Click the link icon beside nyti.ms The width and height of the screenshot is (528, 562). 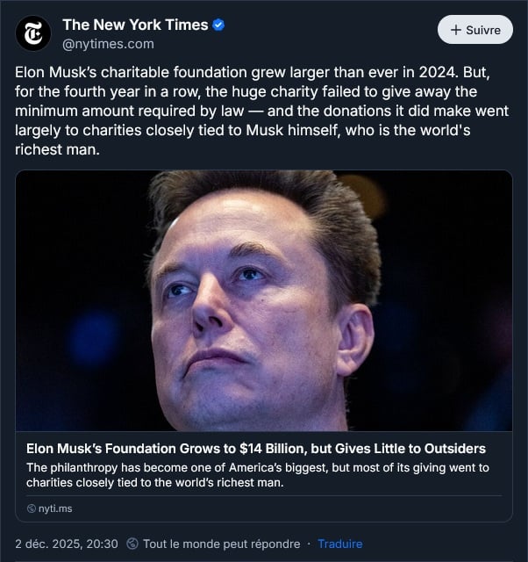pos(32,508)
